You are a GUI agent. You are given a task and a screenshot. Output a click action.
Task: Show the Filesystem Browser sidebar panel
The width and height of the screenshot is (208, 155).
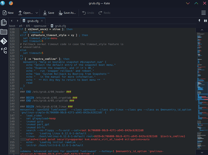pyautogui.click(x=4, y=32)
